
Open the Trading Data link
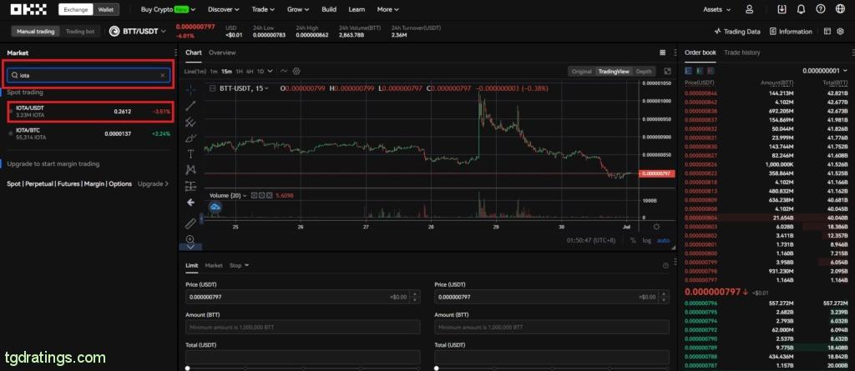[738, 32]
